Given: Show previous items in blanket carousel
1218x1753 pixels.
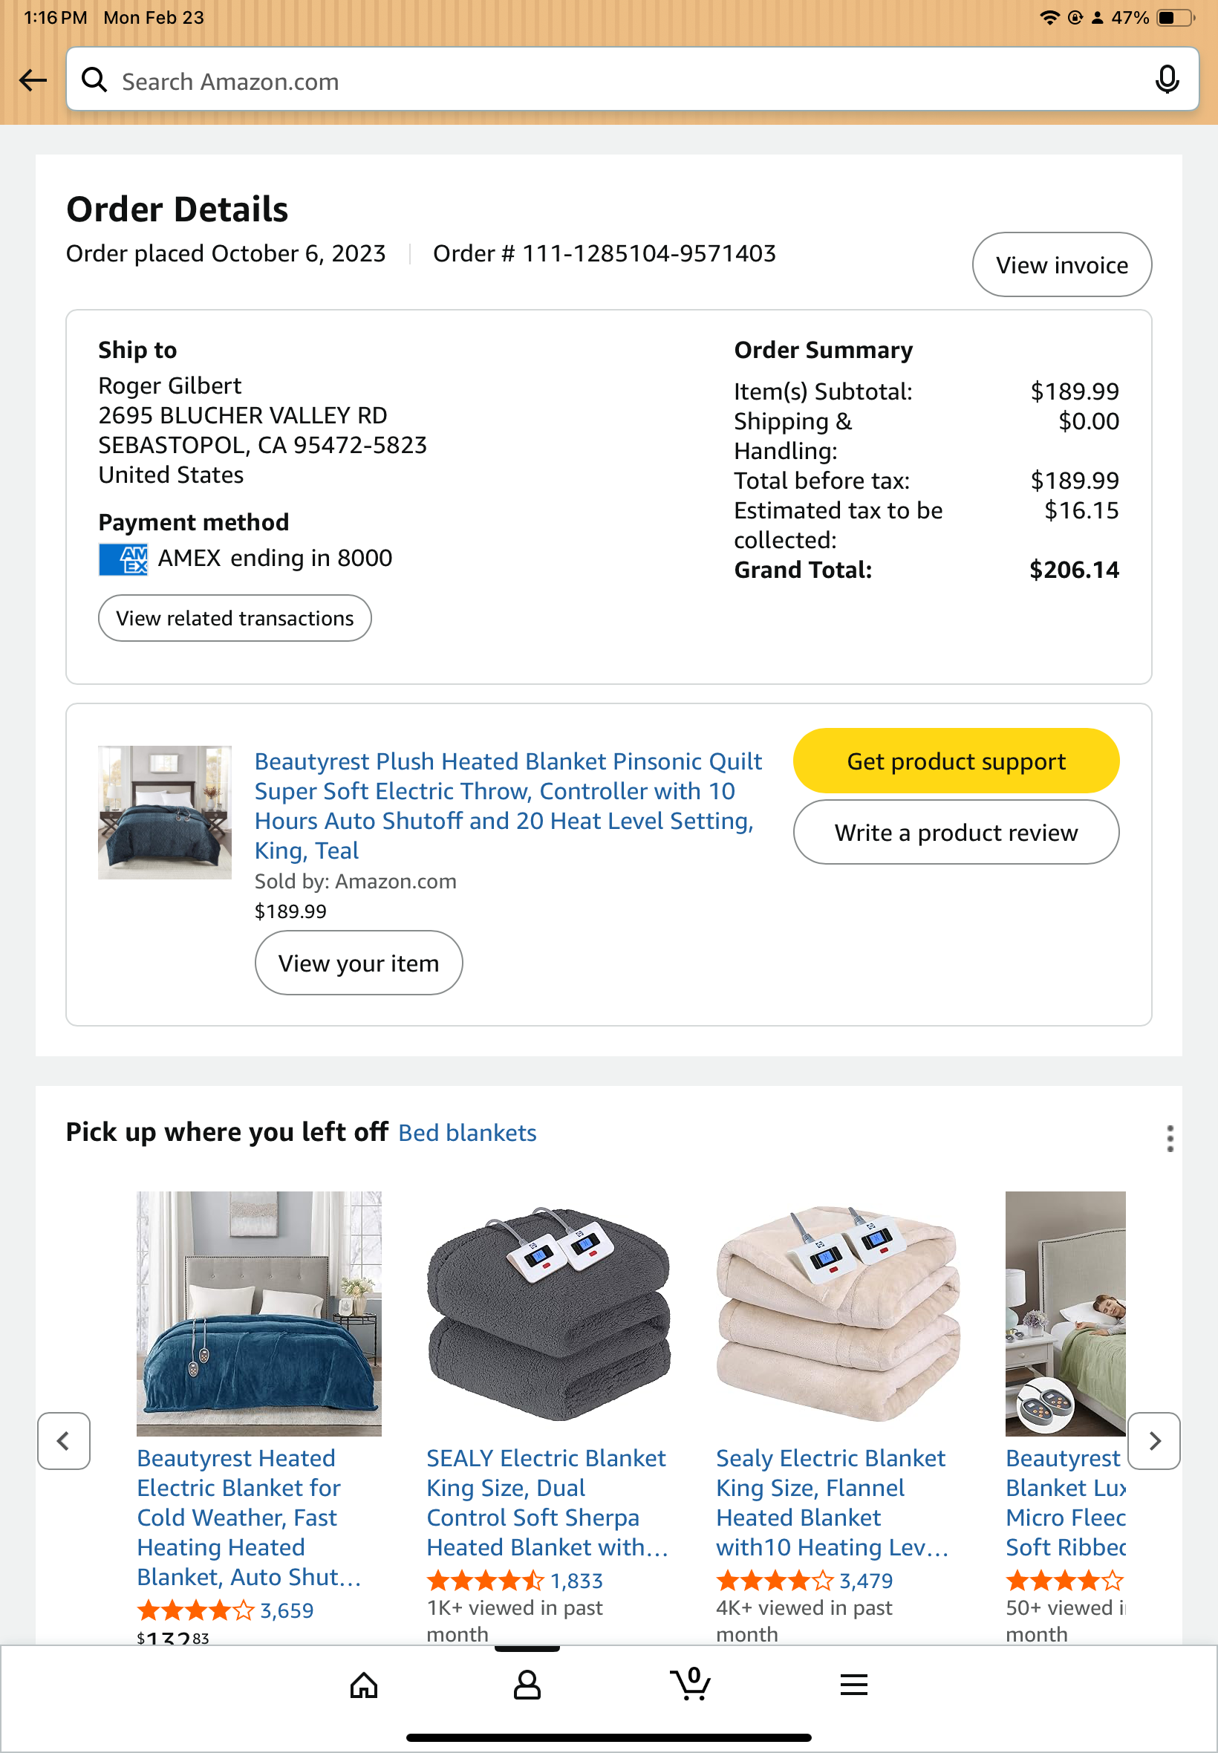Looking at the screenshot, I should [64, 1440].
